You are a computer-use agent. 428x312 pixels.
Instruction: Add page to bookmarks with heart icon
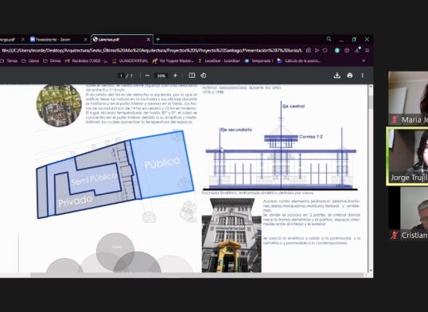tap(325, 51)
